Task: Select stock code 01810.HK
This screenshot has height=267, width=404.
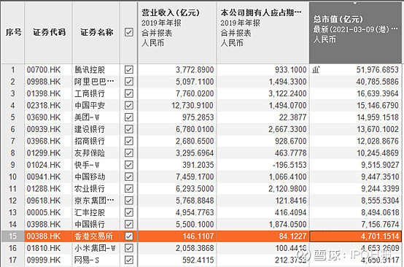Action: [44, 248]
